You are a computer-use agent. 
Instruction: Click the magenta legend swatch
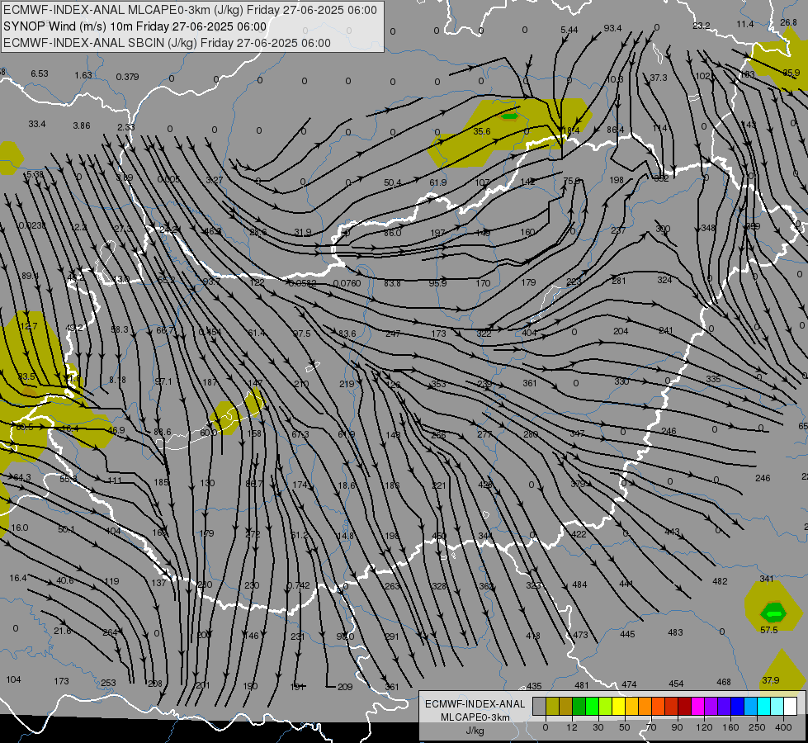coord(697,707)
